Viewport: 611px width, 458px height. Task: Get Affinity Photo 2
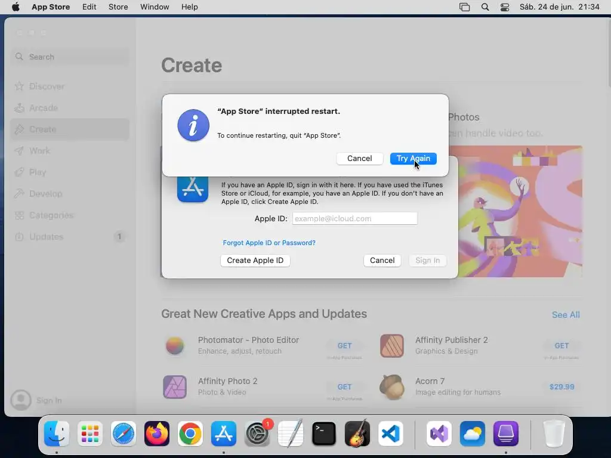coord(344,387)
